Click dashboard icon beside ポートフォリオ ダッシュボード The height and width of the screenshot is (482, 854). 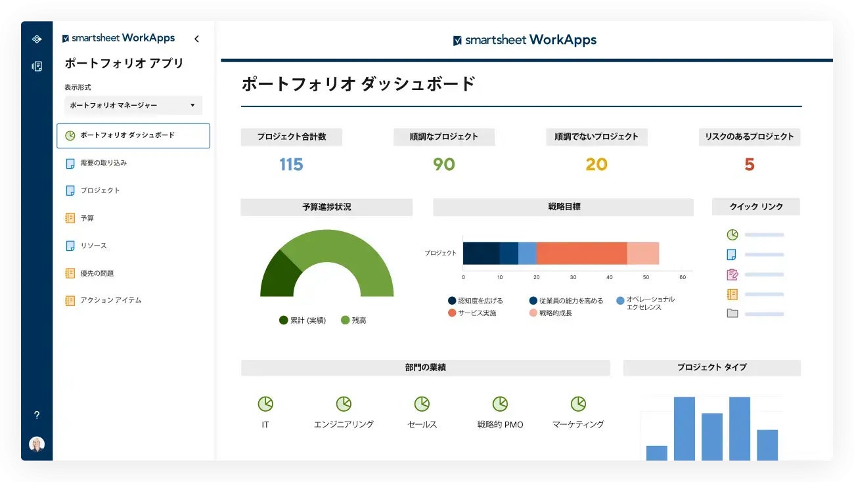point(70,136)
